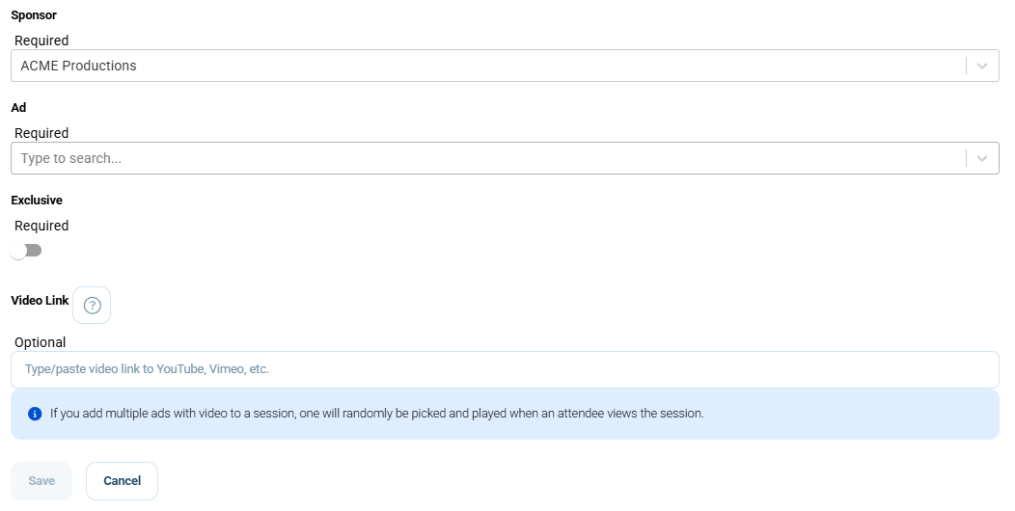Click the question-mark help icon beside Video Link
The image size is (1015, 511).
coord(92,306)
